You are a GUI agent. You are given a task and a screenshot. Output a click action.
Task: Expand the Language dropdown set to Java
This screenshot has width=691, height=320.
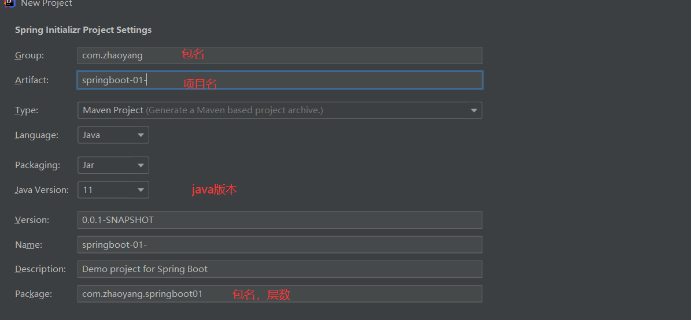coord(113,135)
